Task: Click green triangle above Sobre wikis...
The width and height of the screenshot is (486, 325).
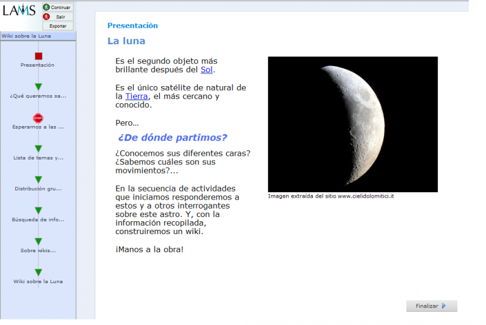Action: coord(38,241)
